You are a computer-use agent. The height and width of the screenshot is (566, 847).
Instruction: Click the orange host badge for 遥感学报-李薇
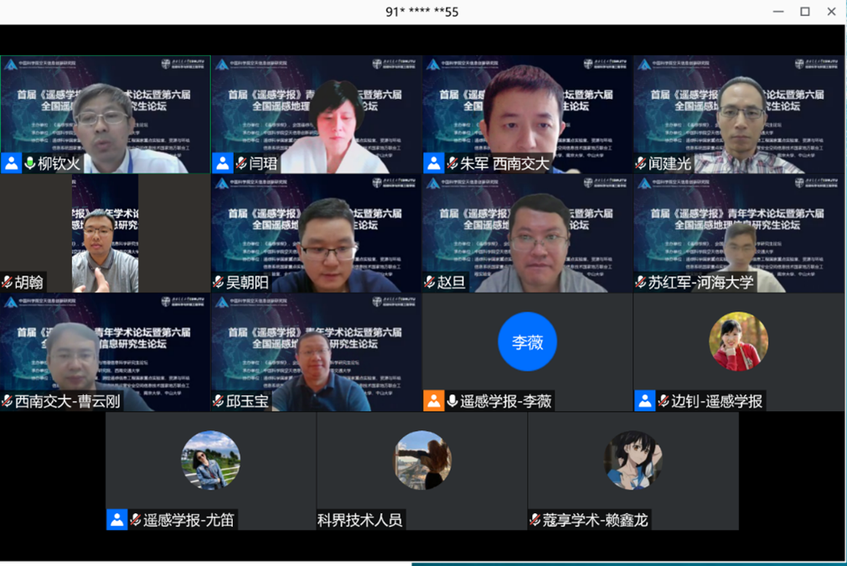tap(433, 401)
